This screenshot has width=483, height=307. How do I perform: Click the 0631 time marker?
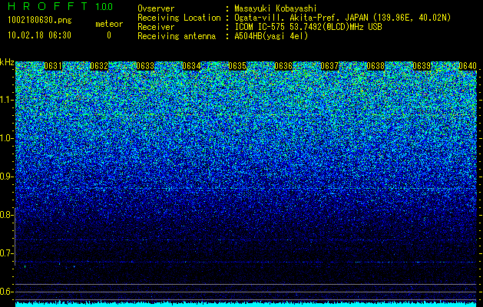53,66
